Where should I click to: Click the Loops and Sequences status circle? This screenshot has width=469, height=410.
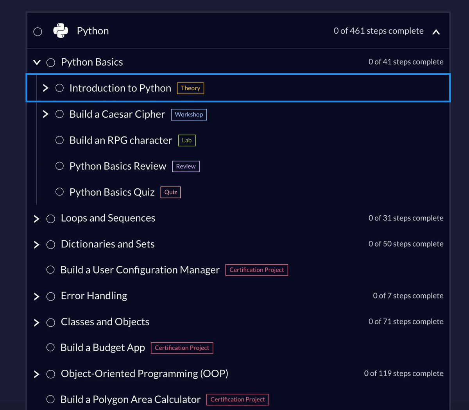[51, 218]
